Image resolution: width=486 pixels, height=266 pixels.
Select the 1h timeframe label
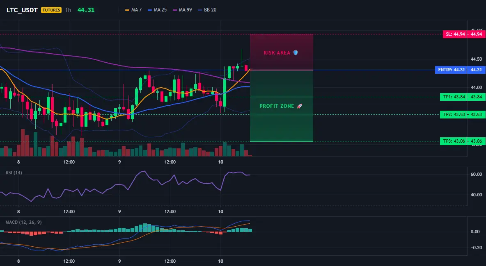coord(68,10)
